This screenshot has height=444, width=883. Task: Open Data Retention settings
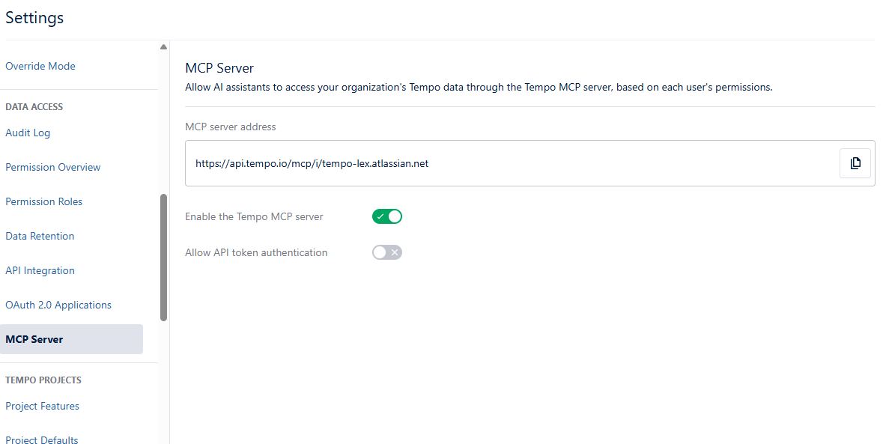click(x=40, y=236)
